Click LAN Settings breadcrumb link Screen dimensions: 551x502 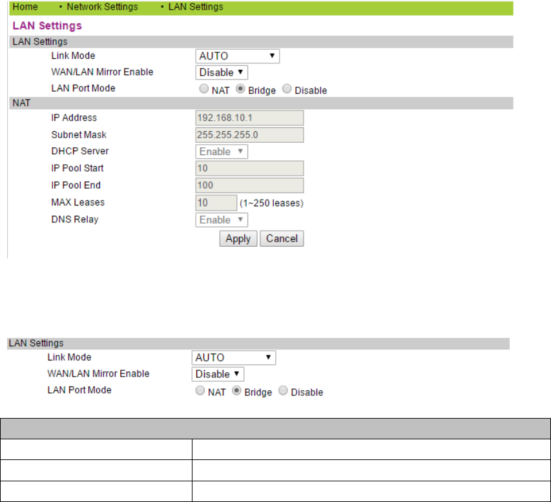point(195,6)
